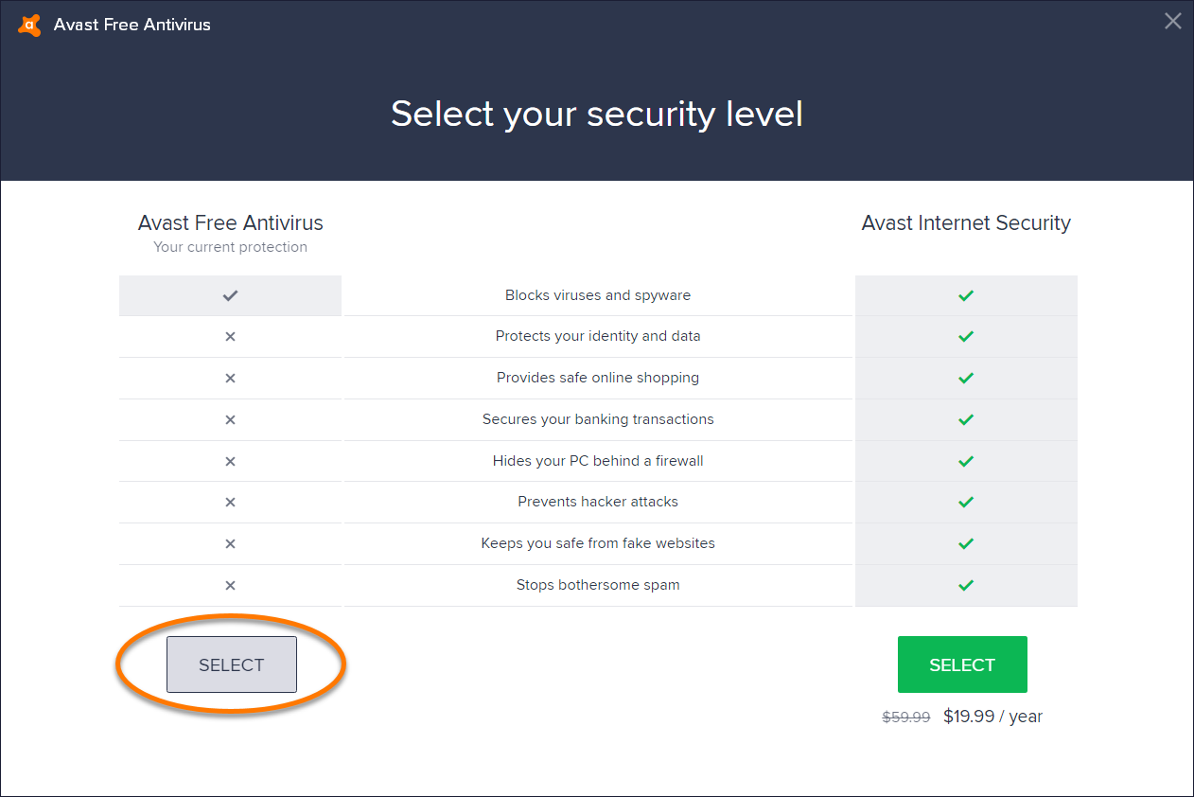
Task: Click green checkmark for Keeps you safe from fake websites
Action: (x=966, y=543)
